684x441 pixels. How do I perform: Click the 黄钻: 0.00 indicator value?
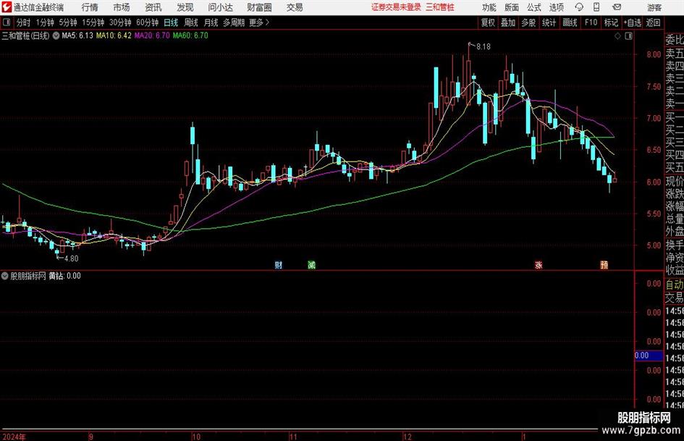[x=64, y=276]
